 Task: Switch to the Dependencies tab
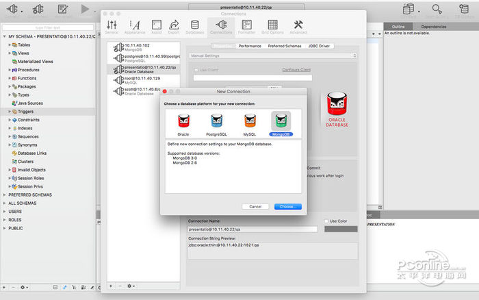tap(433, 27)
